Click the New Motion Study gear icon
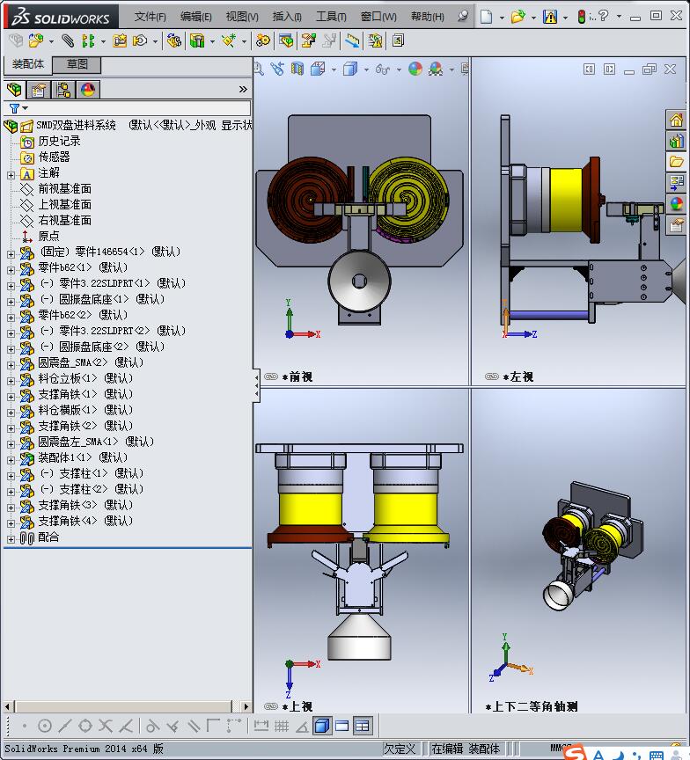This screenshot has height=760, width=690. [x=263, y=40]
